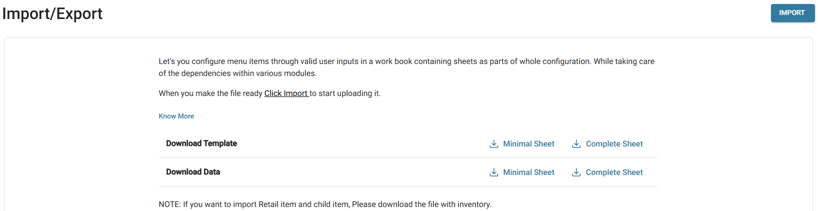Click the Download Template row label
This screenshot has height=211, width=818.
201,143
